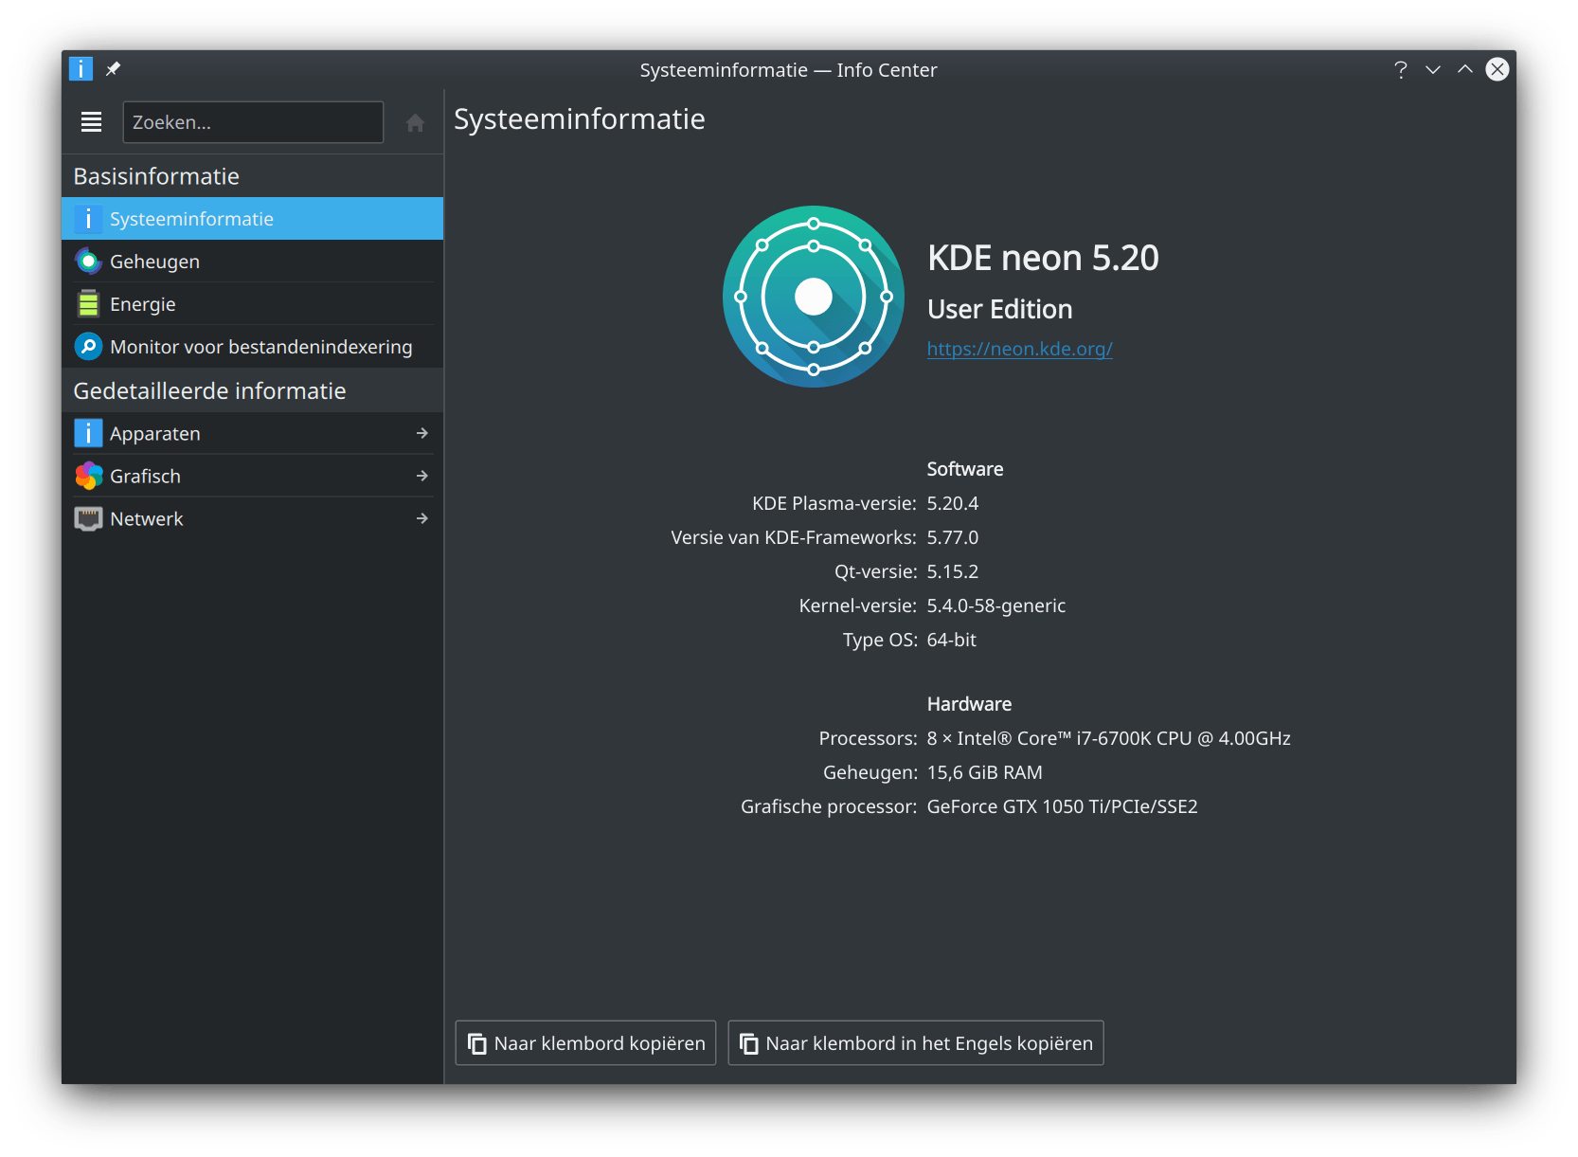Open Geheugen page
The height and width of the screenshot is (1157, 1578).
[252, 262]
